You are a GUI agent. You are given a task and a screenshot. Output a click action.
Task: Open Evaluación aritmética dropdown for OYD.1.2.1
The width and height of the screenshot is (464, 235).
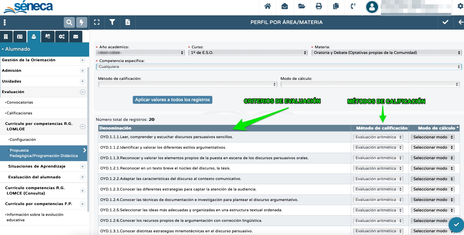tap(378, 168)
